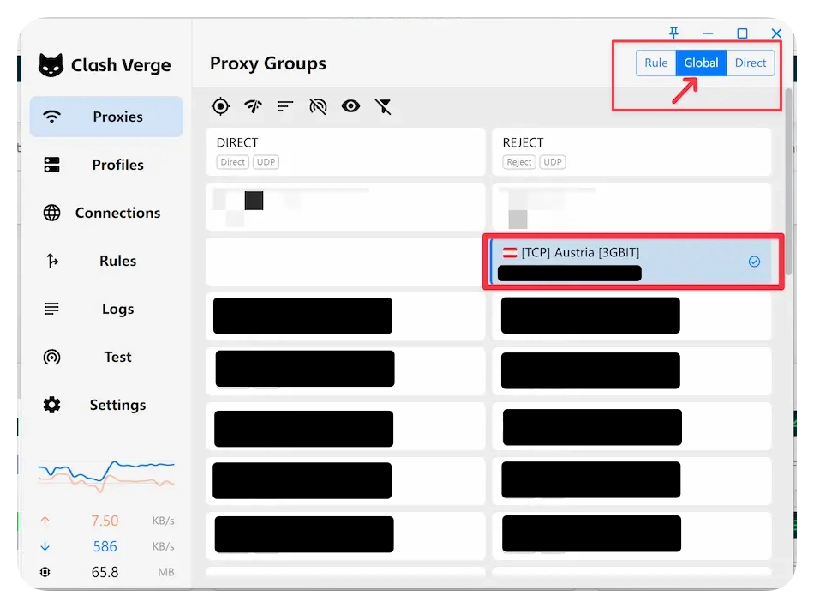This screenshot has width=814, height=608.
Task: Open the Proxies page
Action: pyautogui.click(x=106, y=117)
